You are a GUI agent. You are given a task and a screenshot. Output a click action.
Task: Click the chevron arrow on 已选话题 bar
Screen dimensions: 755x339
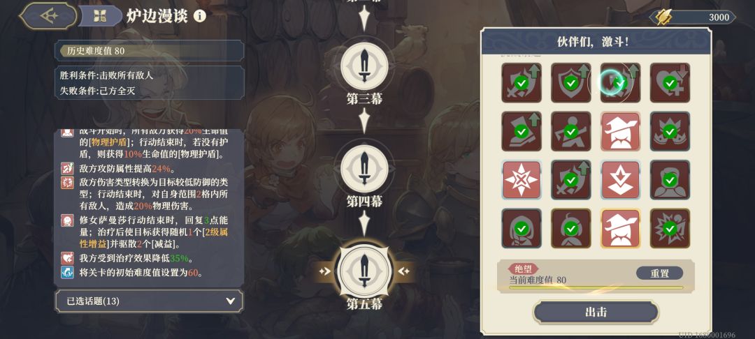point(231,301)
